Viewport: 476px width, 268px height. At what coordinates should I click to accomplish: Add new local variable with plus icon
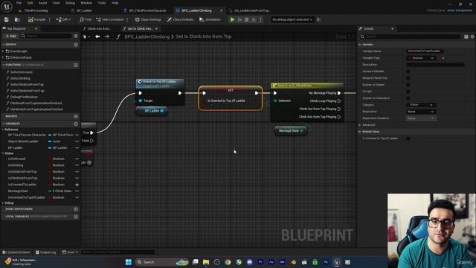click(76, 217)
